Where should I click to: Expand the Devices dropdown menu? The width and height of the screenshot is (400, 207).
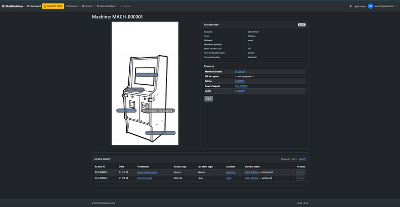pyautogui.click(x=72, y=6)
